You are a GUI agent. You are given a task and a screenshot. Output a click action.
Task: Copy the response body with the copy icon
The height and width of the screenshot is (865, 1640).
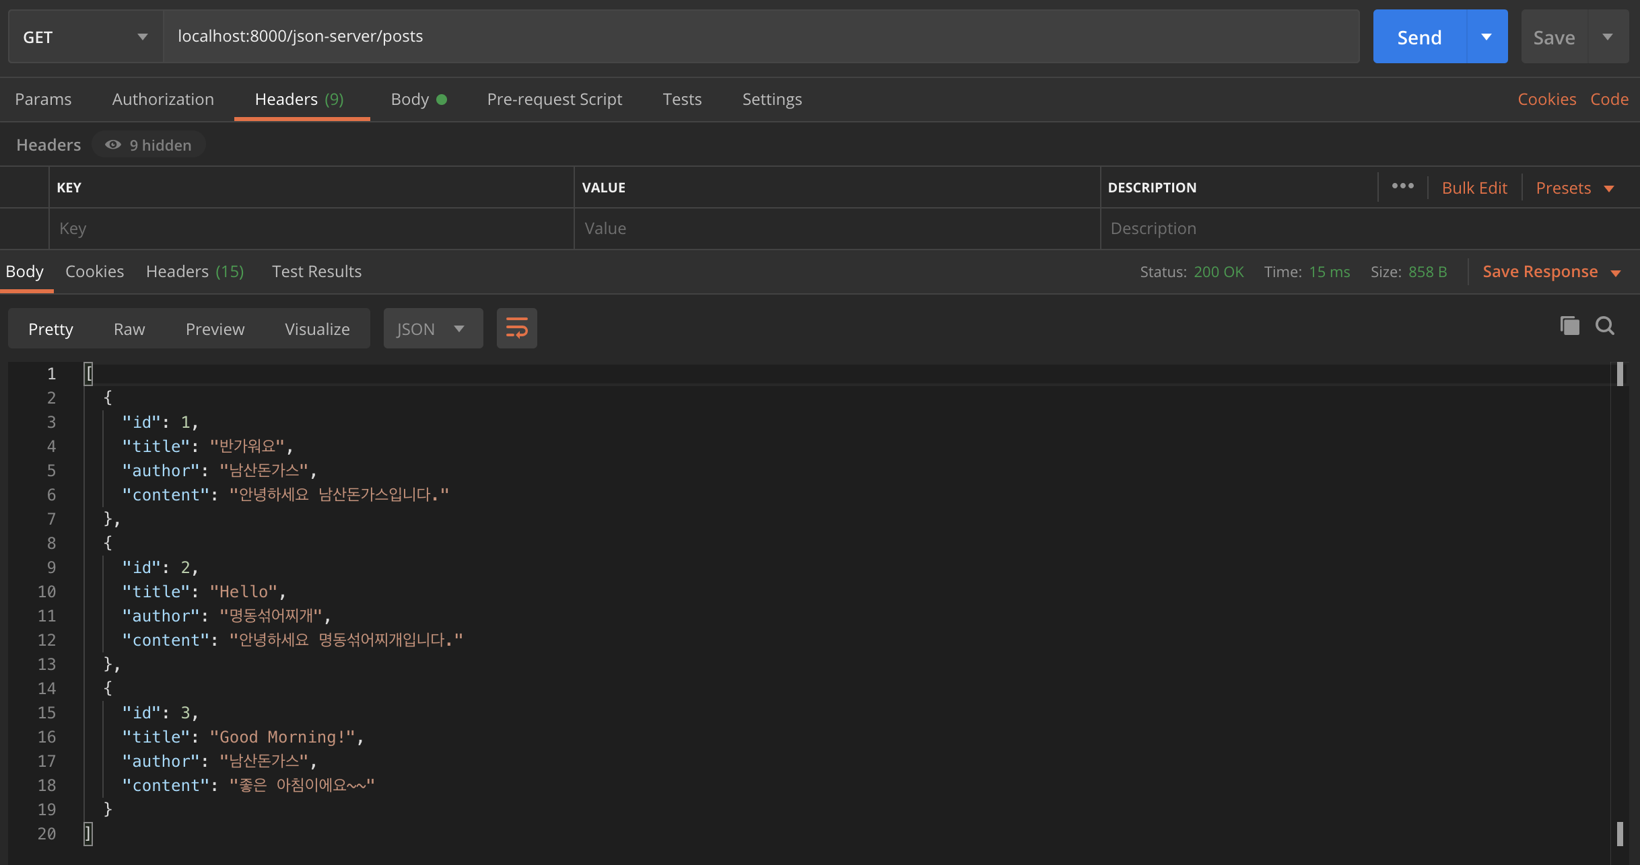tap(1569, 326)
